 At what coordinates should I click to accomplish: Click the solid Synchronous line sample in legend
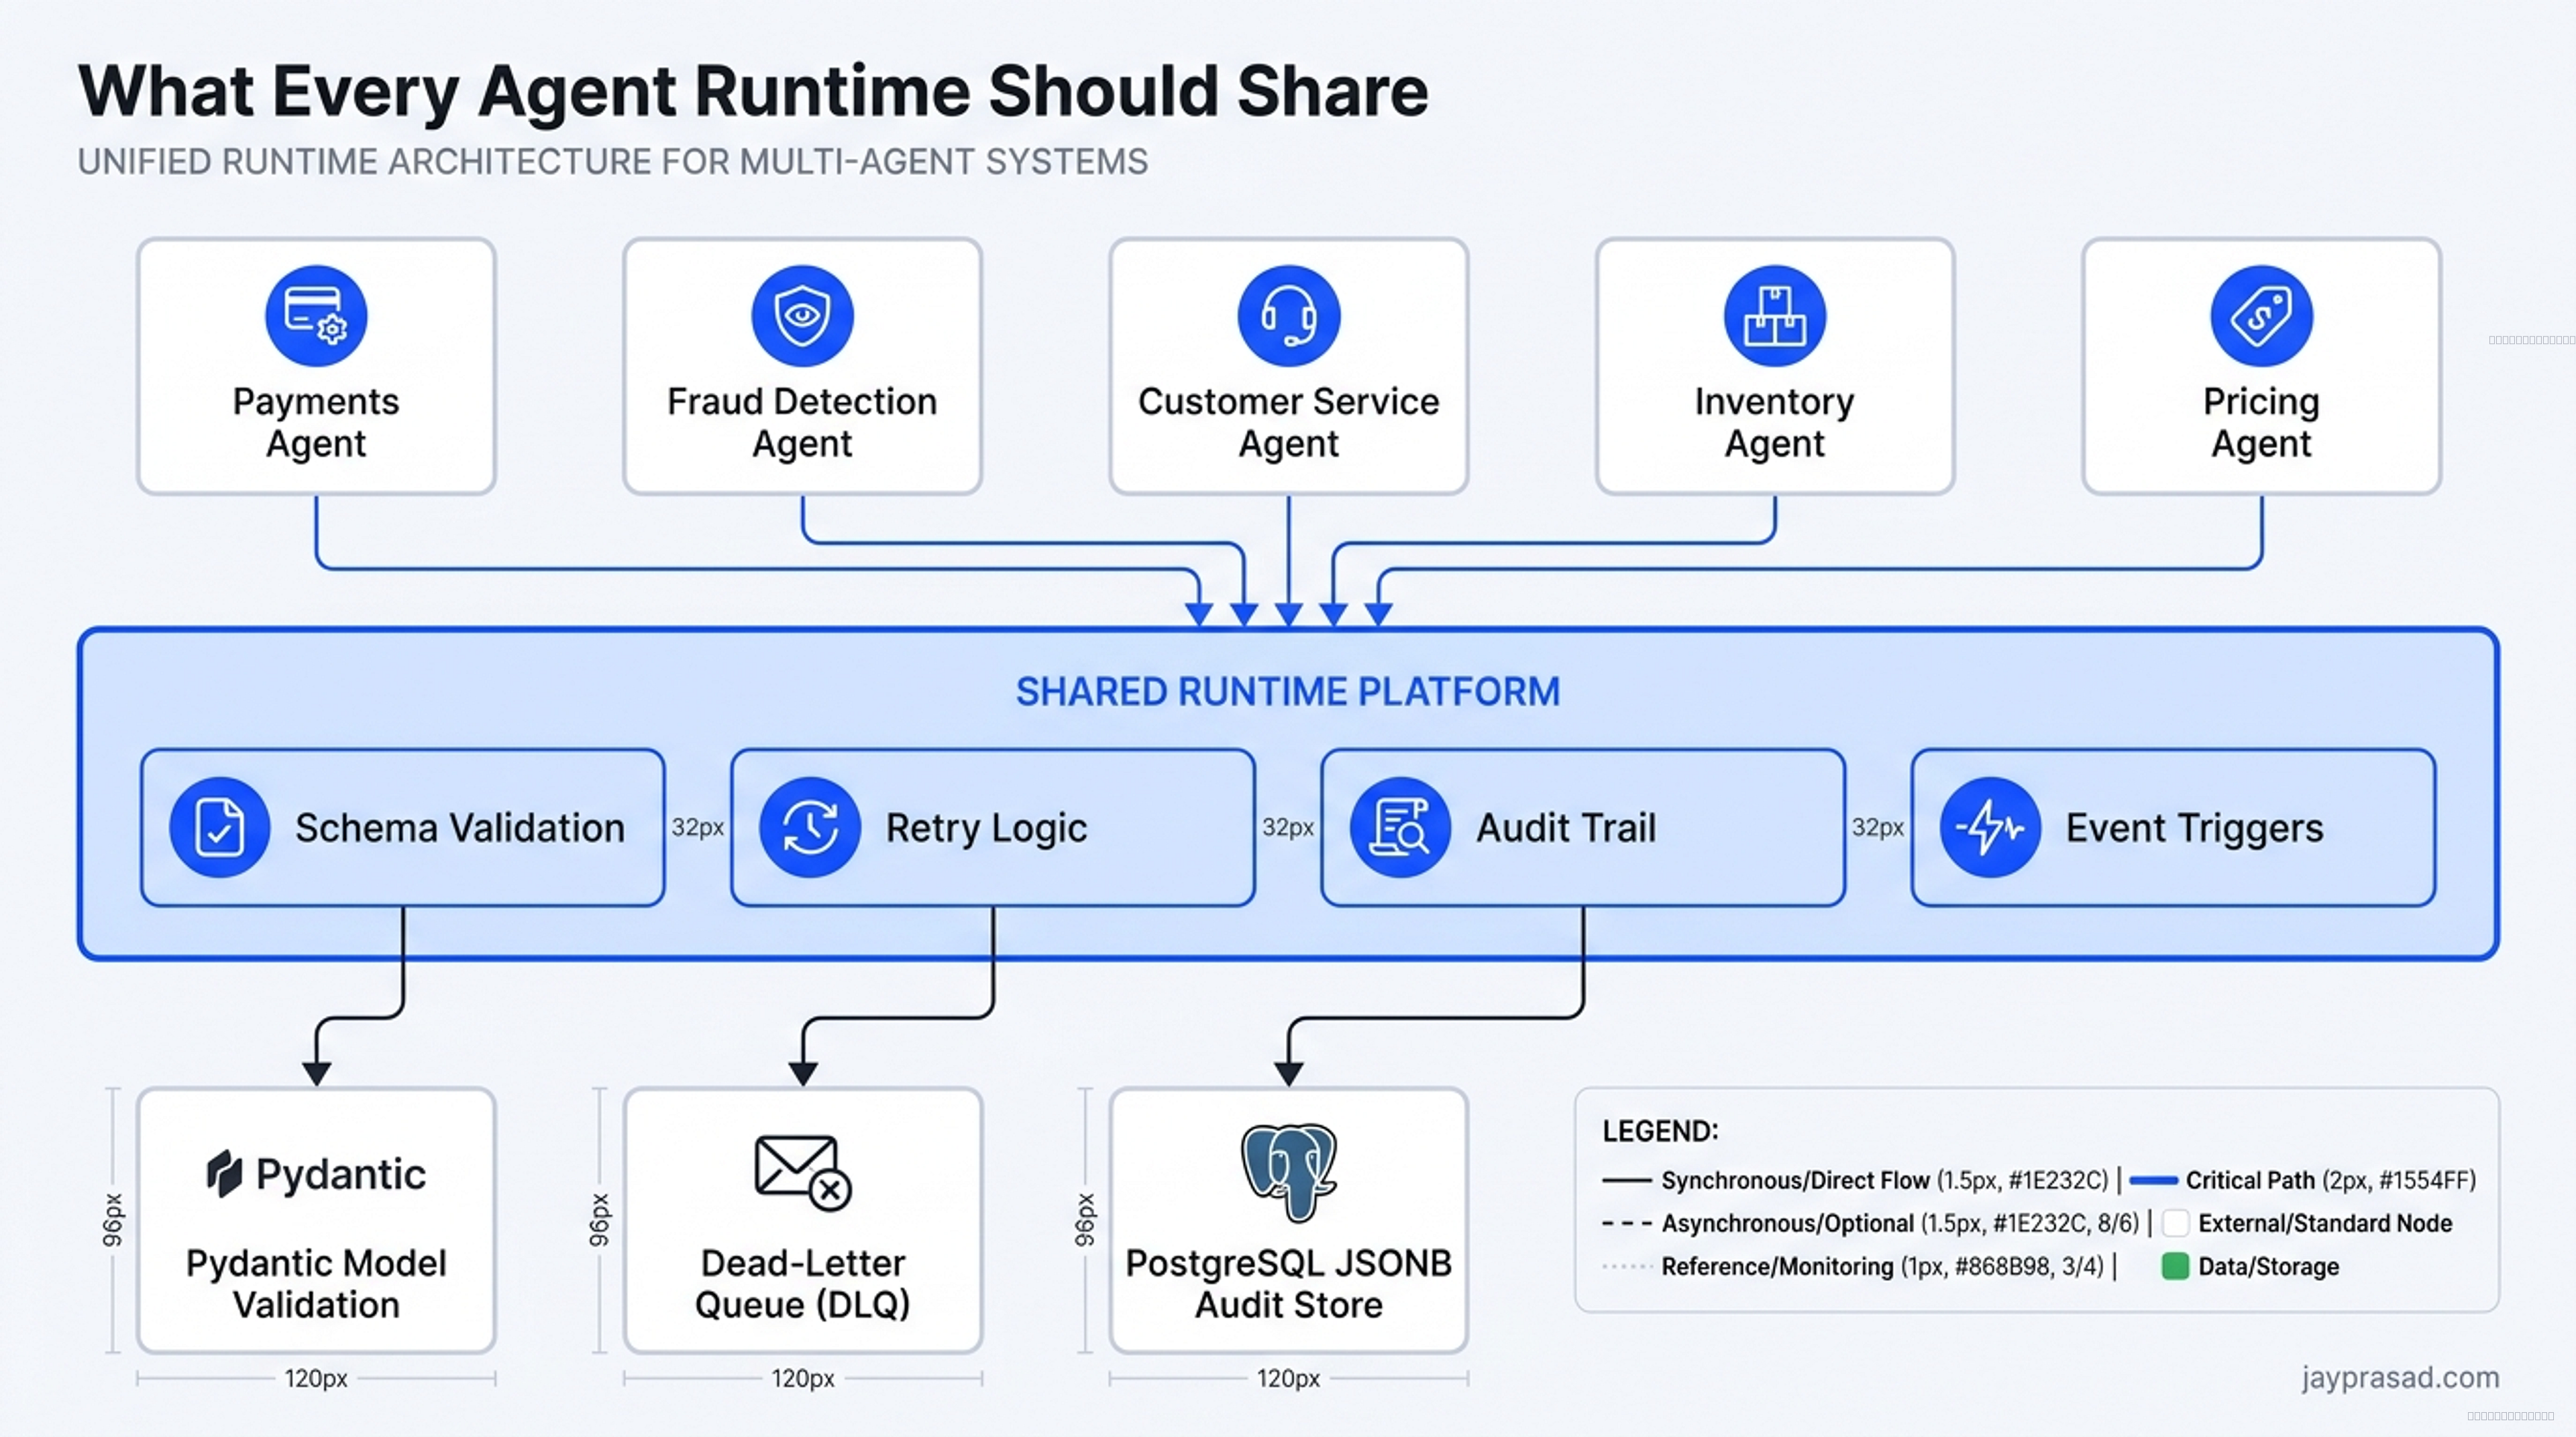click(x=1626, y=1180)
